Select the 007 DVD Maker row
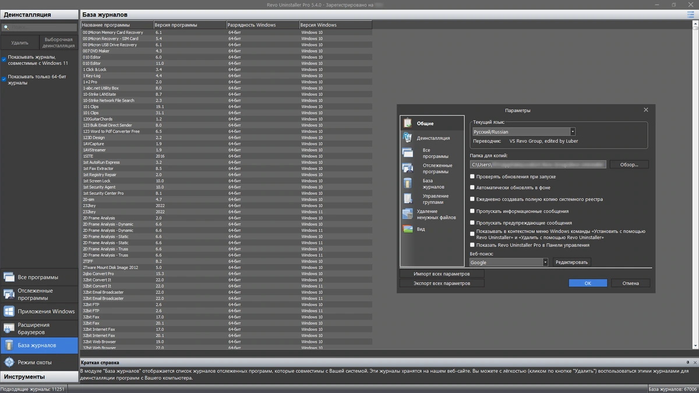This screenshot has width=699, height=393. pyautogui.click(x=226, y=51)
